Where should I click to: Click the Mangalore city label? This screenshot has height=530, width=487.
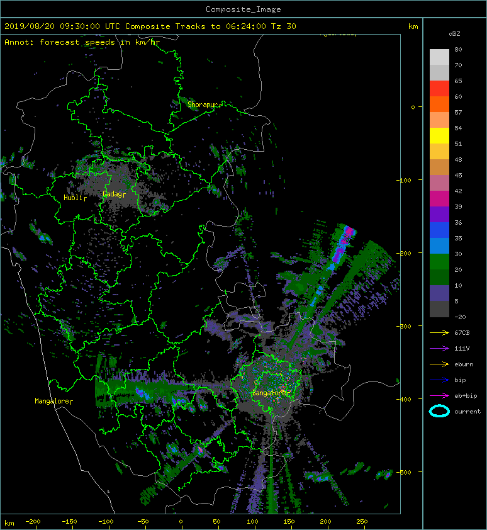tap(52, 401)
